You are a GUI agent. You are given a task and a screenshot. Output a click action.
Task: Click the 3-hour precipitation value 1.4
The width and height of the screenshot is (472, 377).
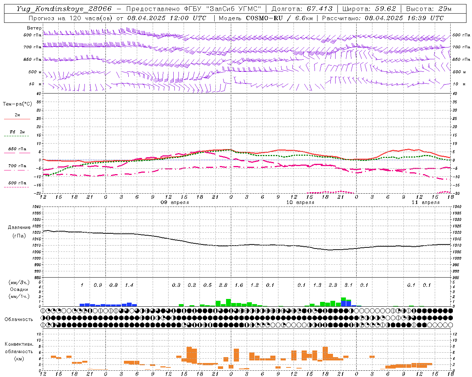coord(129,285)
